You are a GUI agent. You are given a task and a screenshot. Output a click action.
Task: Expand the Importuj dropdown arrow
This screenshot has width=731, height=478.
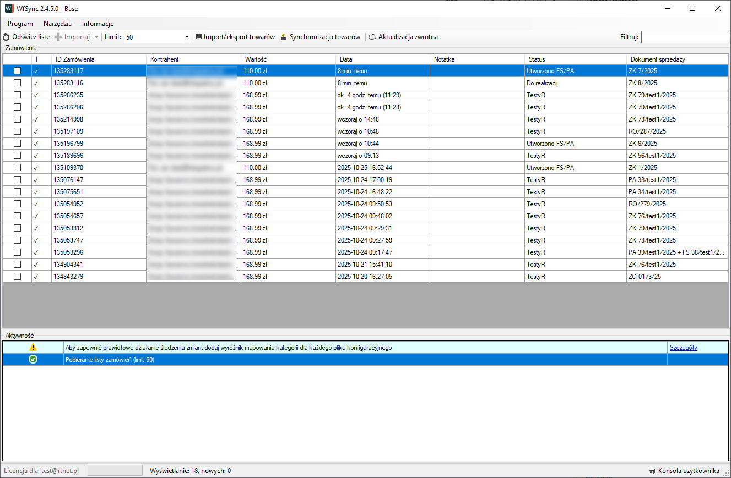coord(96,37)
